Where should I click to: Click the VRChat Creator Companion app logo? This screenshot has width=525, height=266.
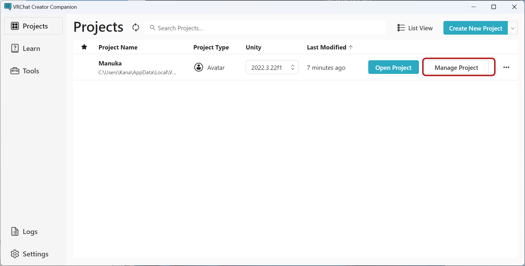8,7
